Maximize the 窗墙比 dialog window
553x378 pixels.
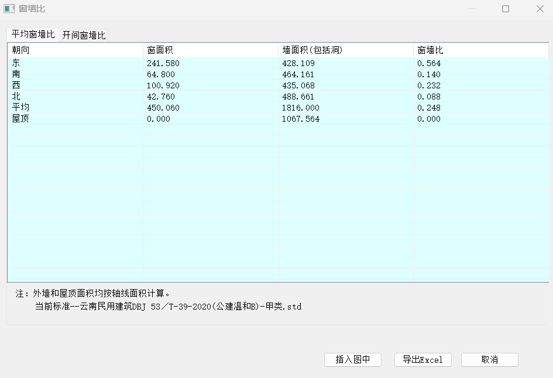click(506, 9)
